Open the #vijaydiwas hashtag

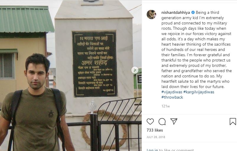172,92
